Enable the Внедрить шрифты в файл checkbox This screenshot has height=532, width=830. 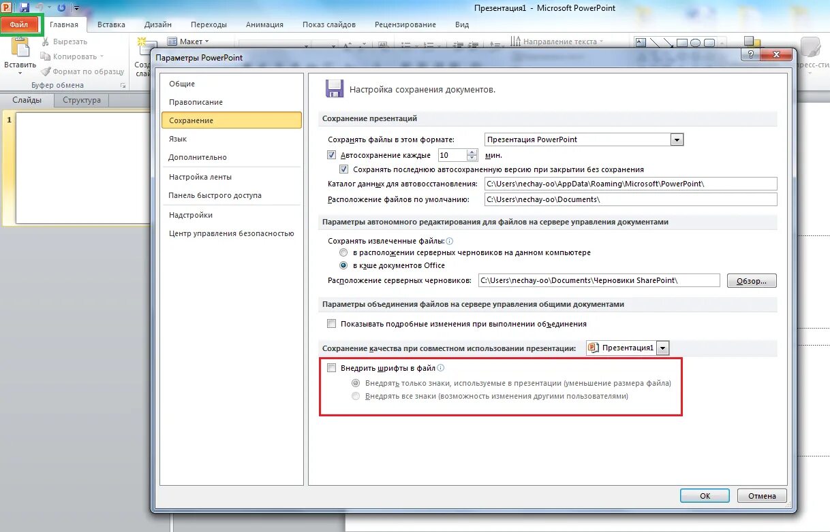(332, 368)
